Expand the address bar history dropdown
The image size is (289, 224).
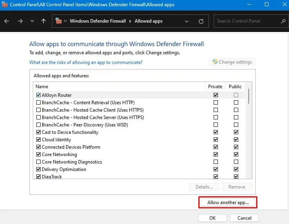(x=187, y=21)
